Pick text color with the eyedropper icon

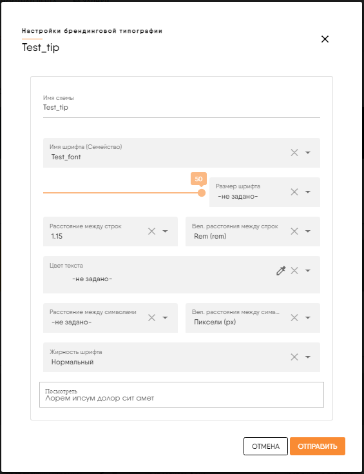click(281, 271)
